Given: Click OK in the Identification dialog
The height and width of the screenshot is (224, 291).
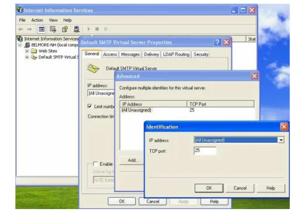Looking at the screenshot, I should pos(209,188).
